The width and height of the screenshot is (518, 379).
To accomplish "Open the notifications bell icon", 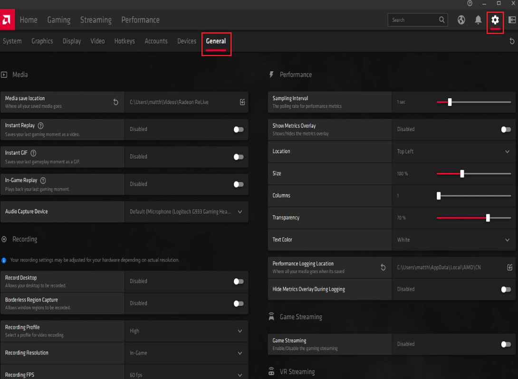I will point(478,20).
